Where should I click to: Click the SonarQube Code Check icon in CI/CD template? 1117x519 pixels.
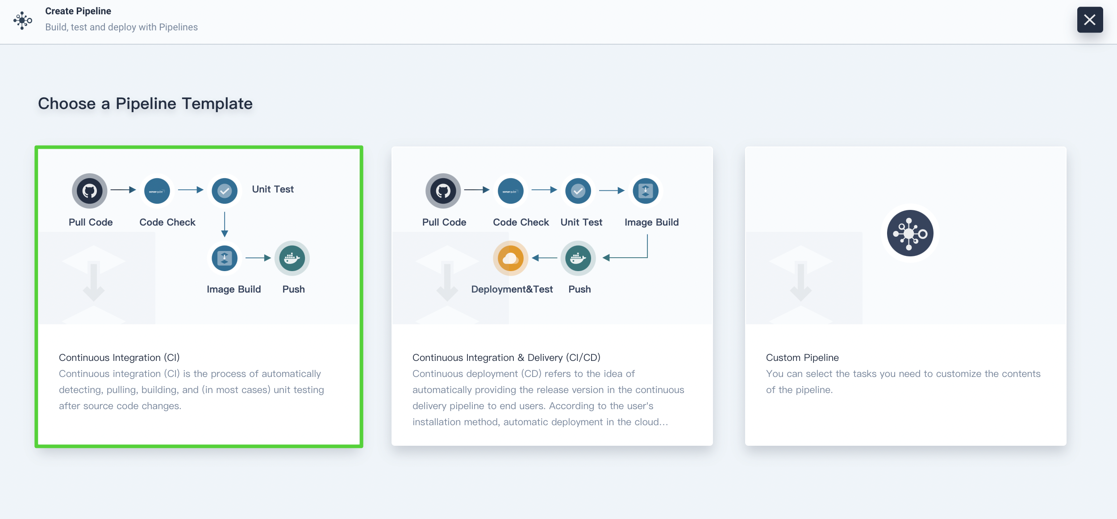511,191
